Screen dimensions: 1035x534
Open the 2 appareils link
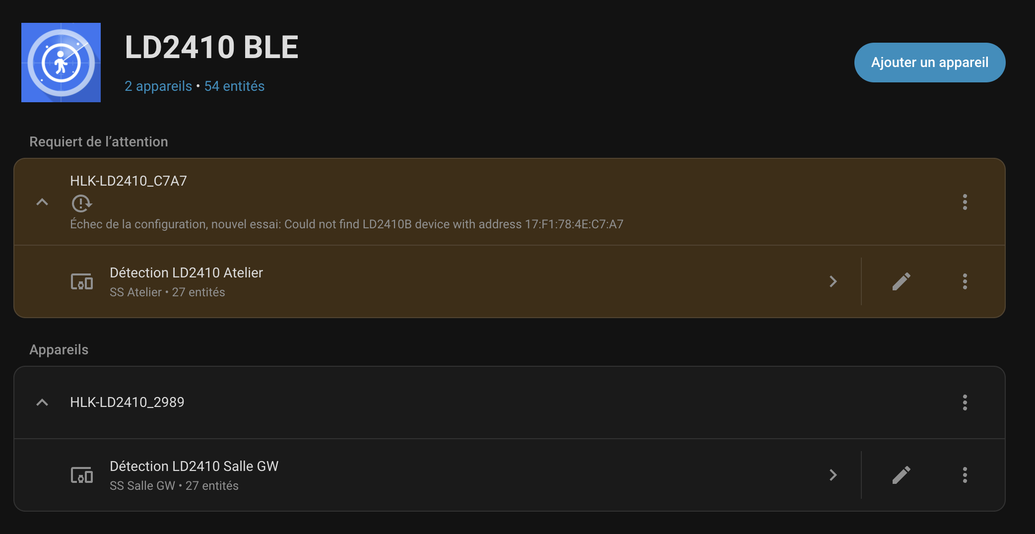coord(158,86)
